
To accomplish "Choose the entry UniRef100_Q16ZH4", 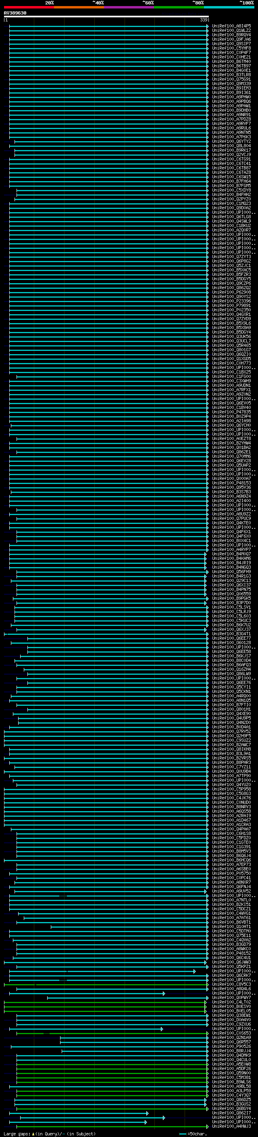I will tap(231, 669).
